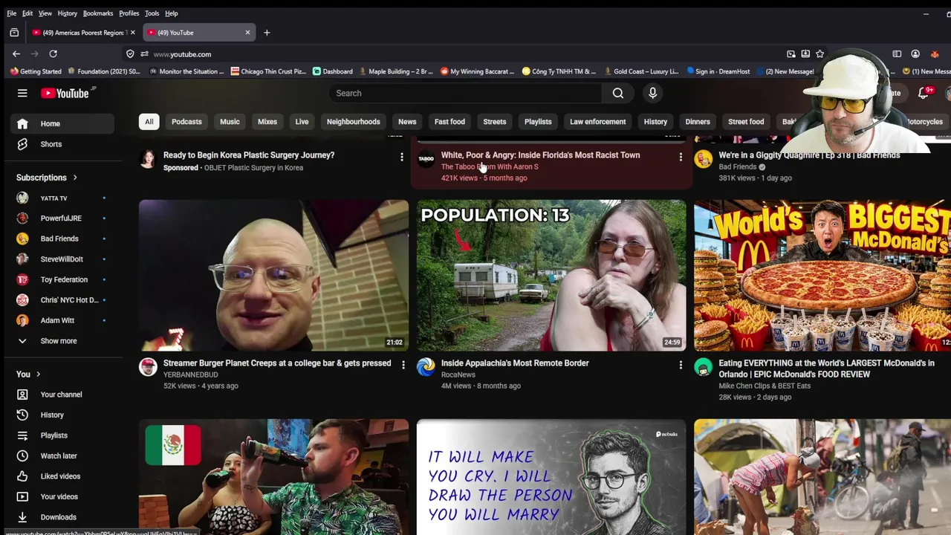This screenshot has width=951, height=535.
Task: Start voice search with microphone icon
Action: 652,93
